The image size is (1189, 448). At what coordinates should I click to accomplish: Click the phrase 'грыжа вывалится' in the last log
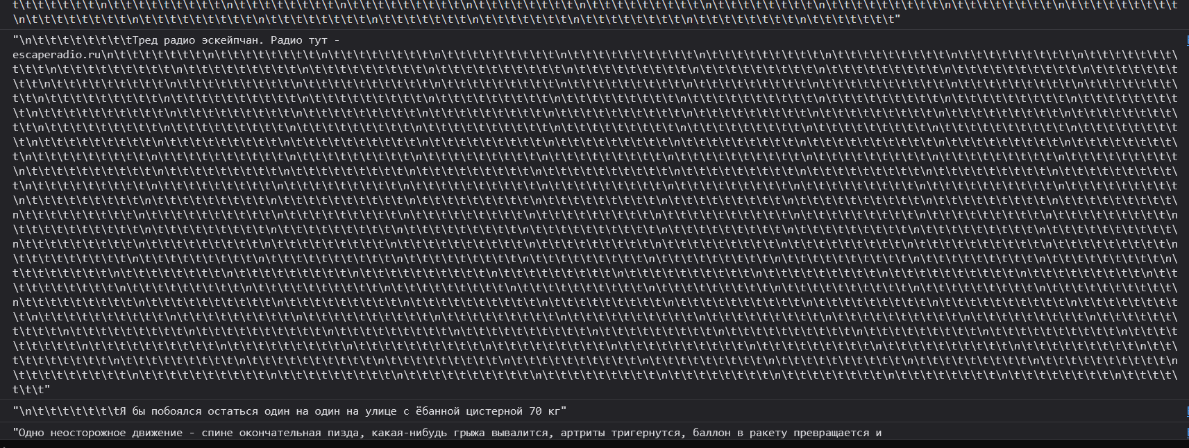pyautogui.click(x=504, y=433)
